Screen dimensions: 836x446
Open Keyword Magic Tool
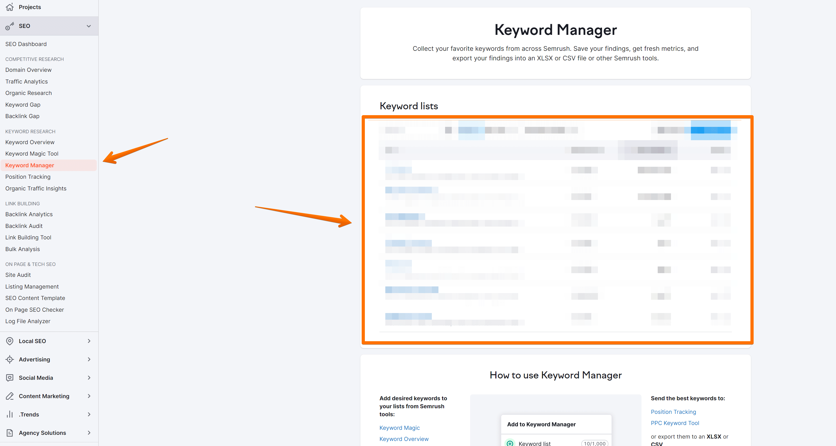[32, 154]
